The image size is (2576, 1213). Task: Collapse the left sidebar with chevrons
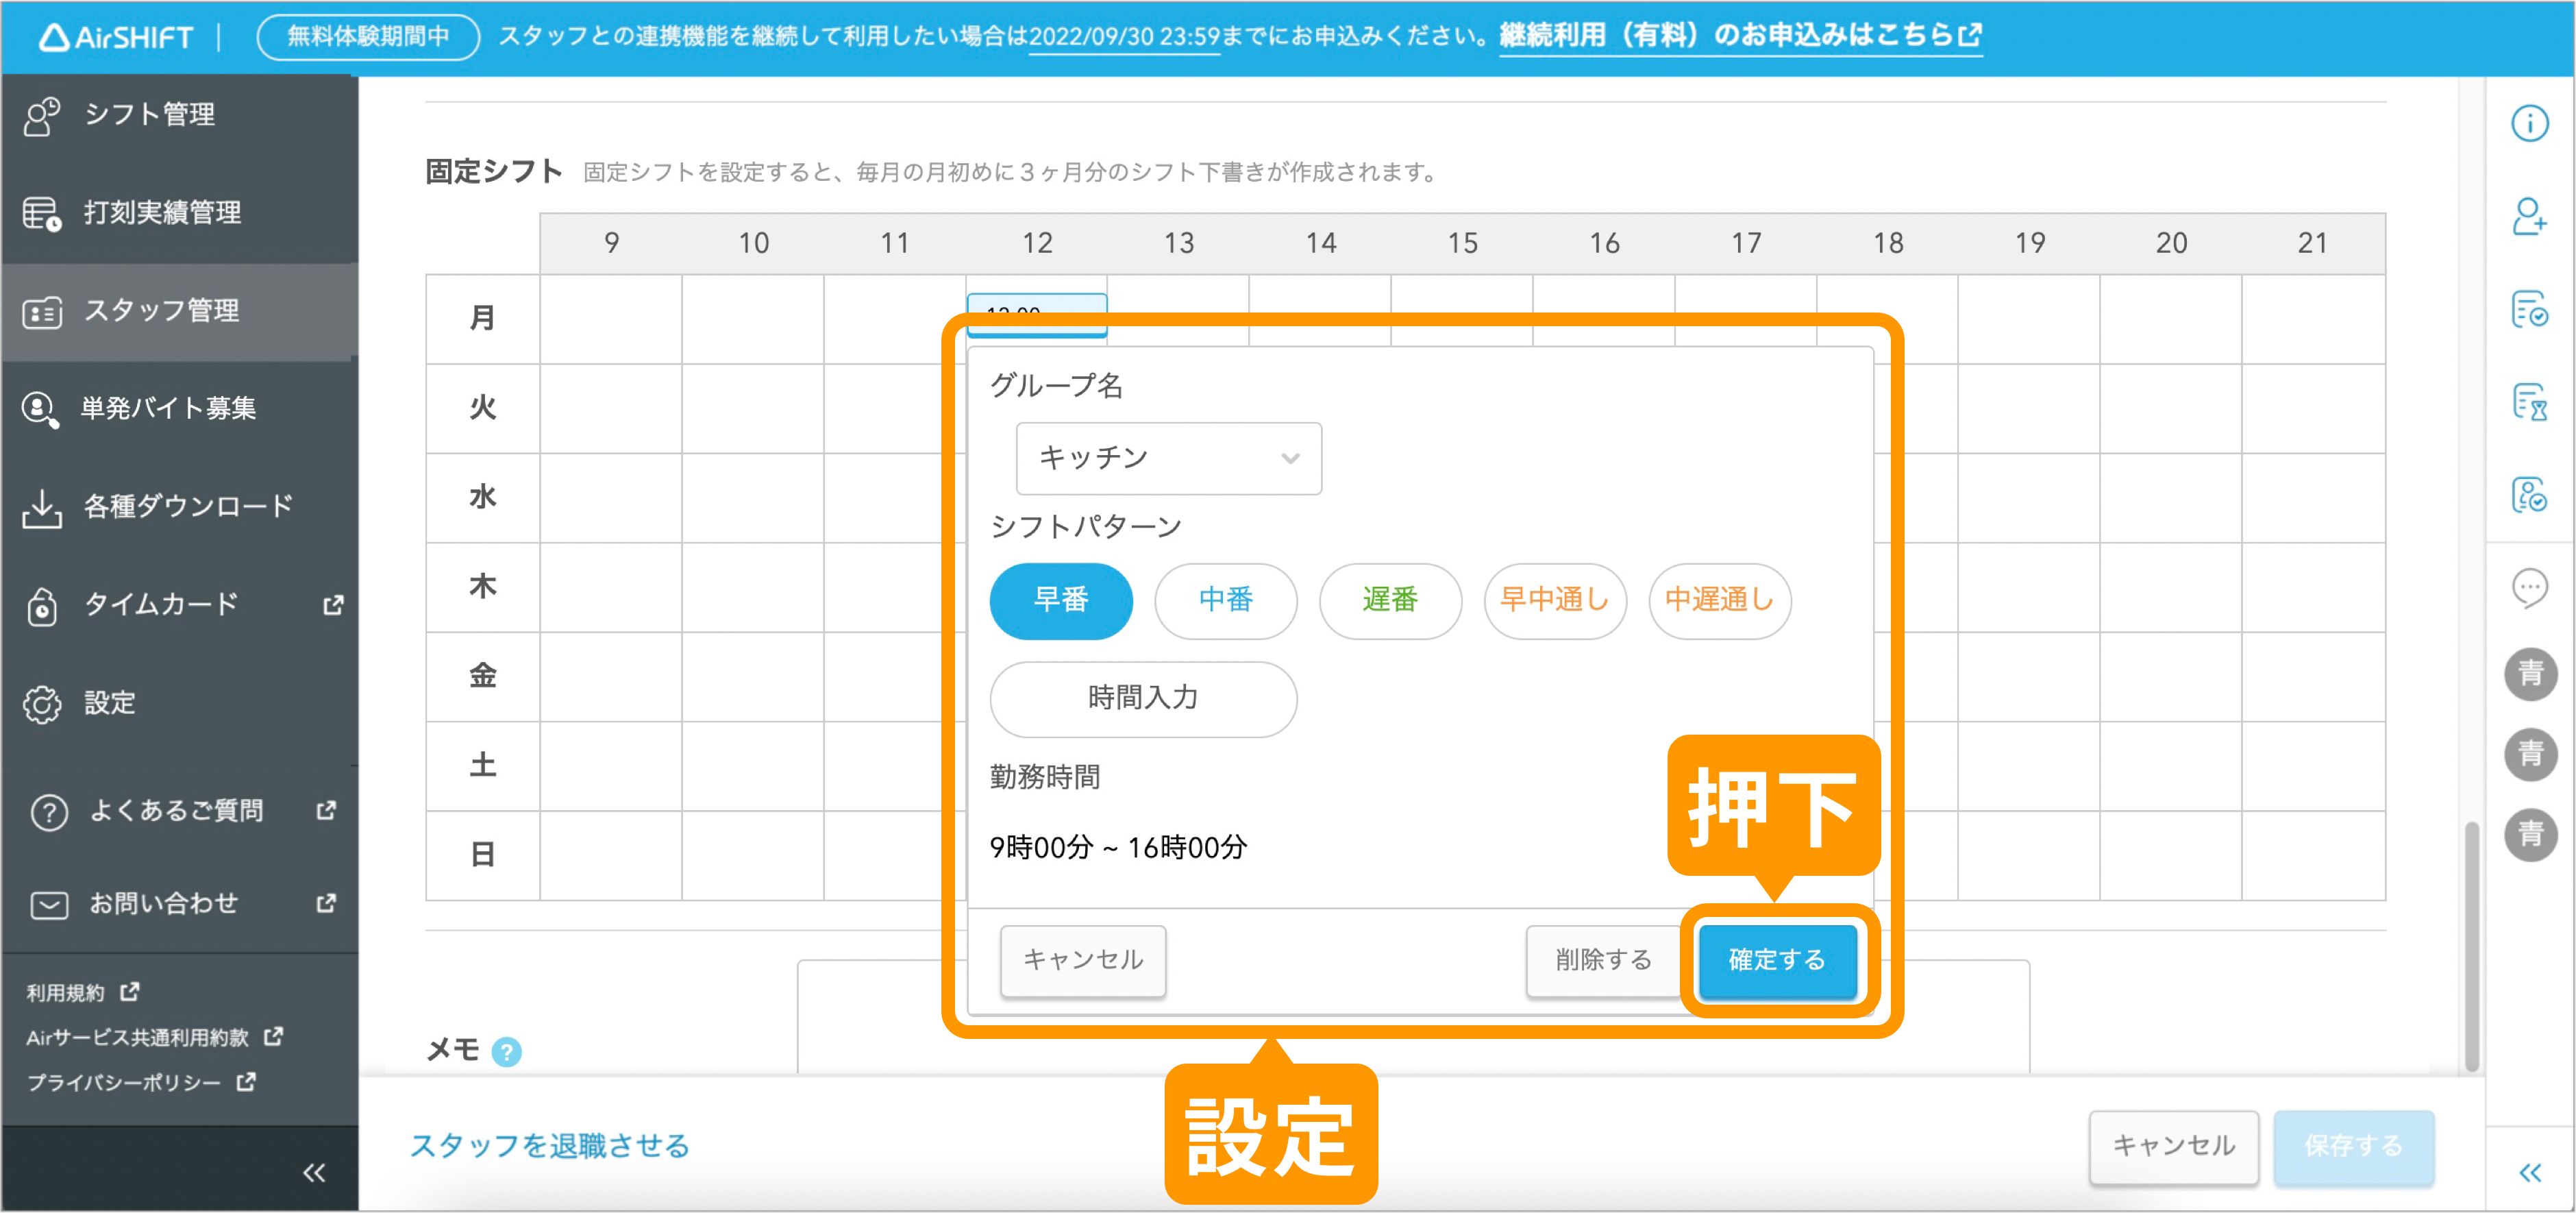pyautogui.click(x=314, y=1172)
